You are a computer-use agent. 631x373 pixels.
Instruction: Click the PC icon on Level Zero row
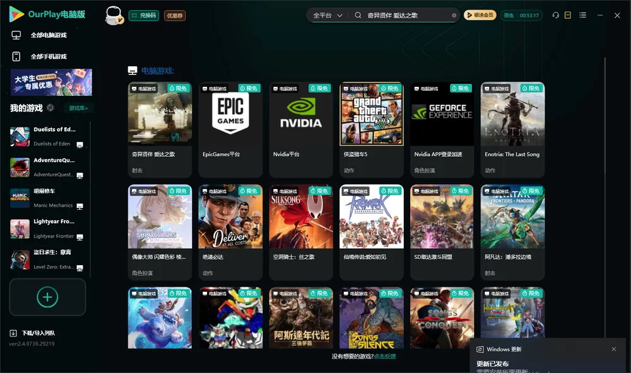pos(80,268)
